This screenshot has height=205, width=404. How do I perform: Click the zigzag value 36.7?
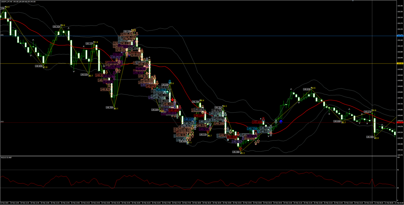[x=343, y=123]
